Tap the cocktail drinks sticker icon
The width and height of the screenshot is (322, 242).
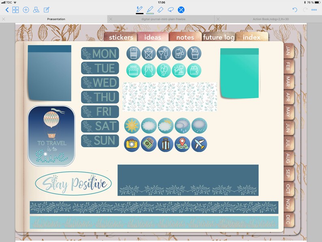(164, 53)
